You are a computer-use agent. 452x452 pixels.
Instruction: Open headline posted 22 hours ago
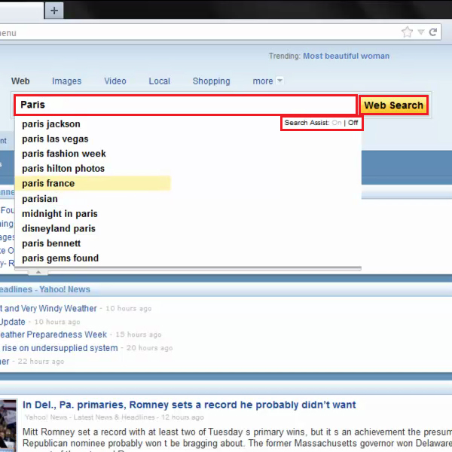pyautogui.click(x=5, y=361)
